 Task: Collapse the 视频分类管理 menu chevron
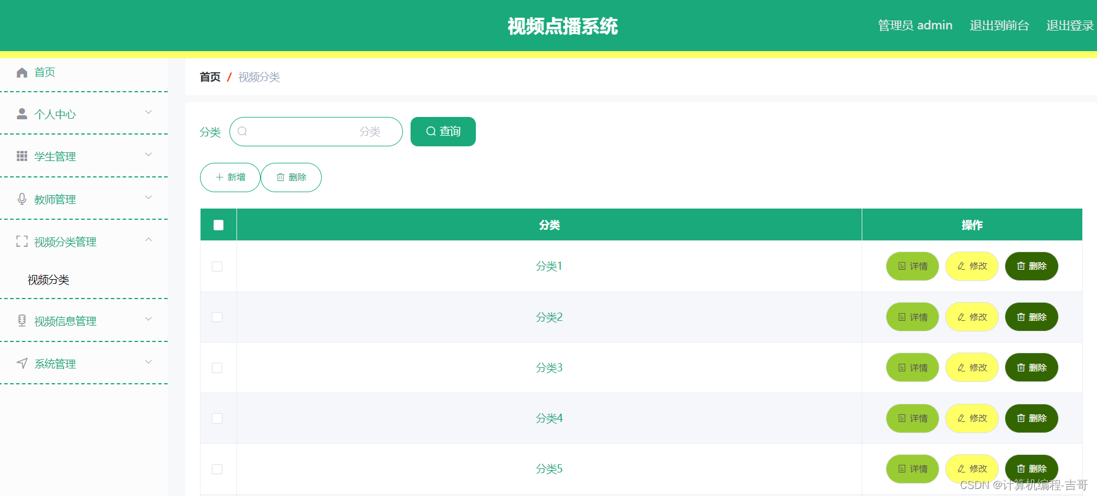pyautogui.click(x=149, y=240)
